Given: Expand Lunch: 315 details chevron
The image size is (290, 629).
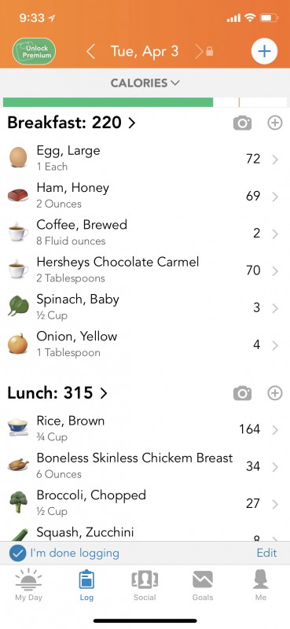Looking at the screenshot, I should 104,393.
